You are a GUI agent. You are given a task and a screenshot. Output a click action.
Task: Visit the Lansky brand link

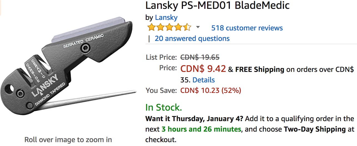pos(166,17)
